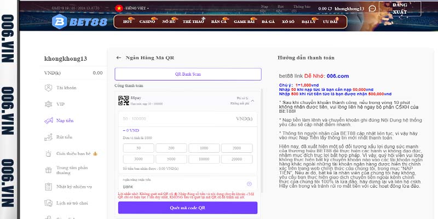This screenshot has width=438, height=219.
Task: Click the Hướng dẫn thanh toán heading
Action: 306,58
